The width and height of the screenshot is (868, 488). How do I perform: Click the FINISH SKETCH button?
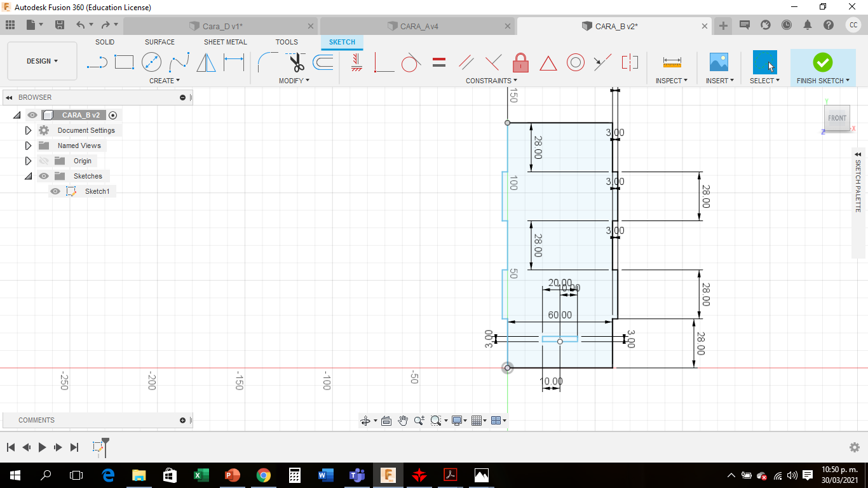[x=823, y=66]
